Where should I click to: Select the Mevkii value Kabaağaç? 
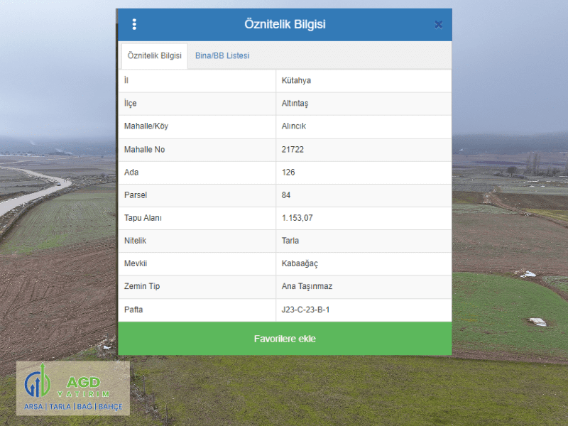[x=300, y=264]
